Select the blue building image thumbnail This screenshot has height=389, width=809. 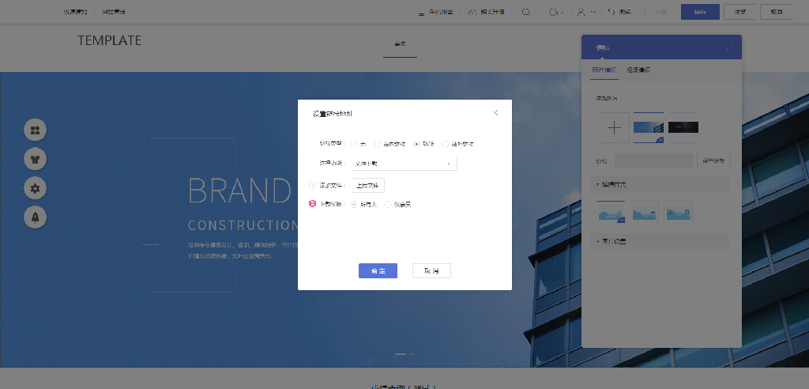pos(649,127)
